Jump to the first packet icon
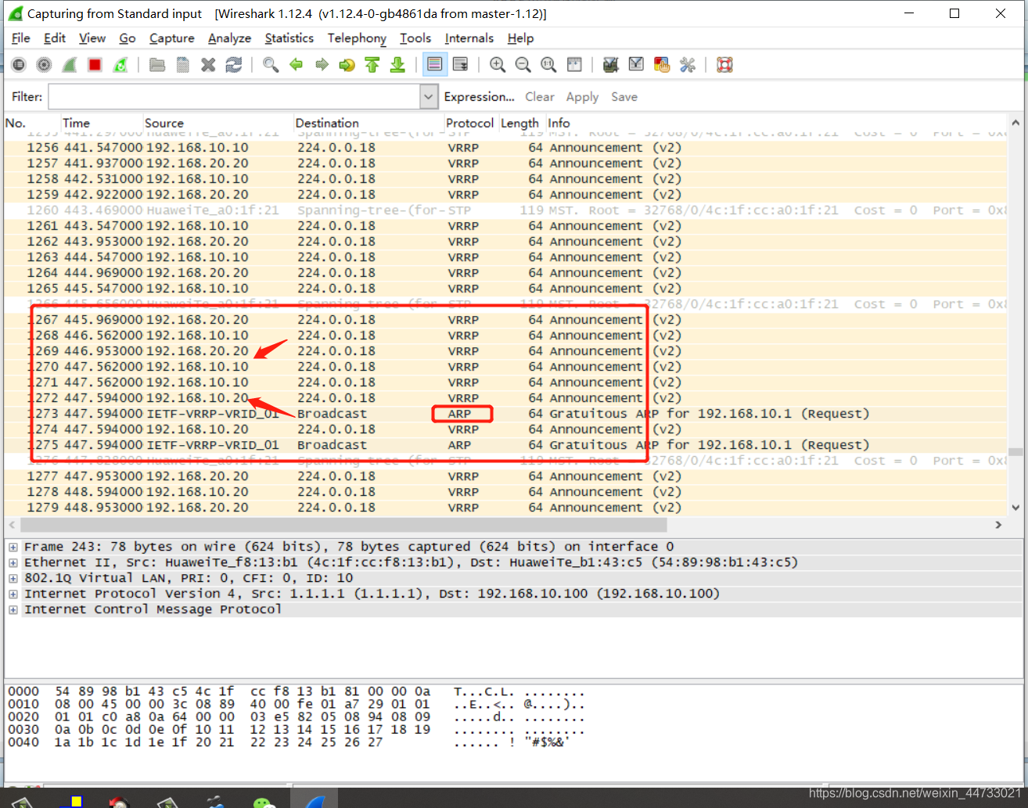Screen dimensions: 1028x808 (x=372, y=65)
